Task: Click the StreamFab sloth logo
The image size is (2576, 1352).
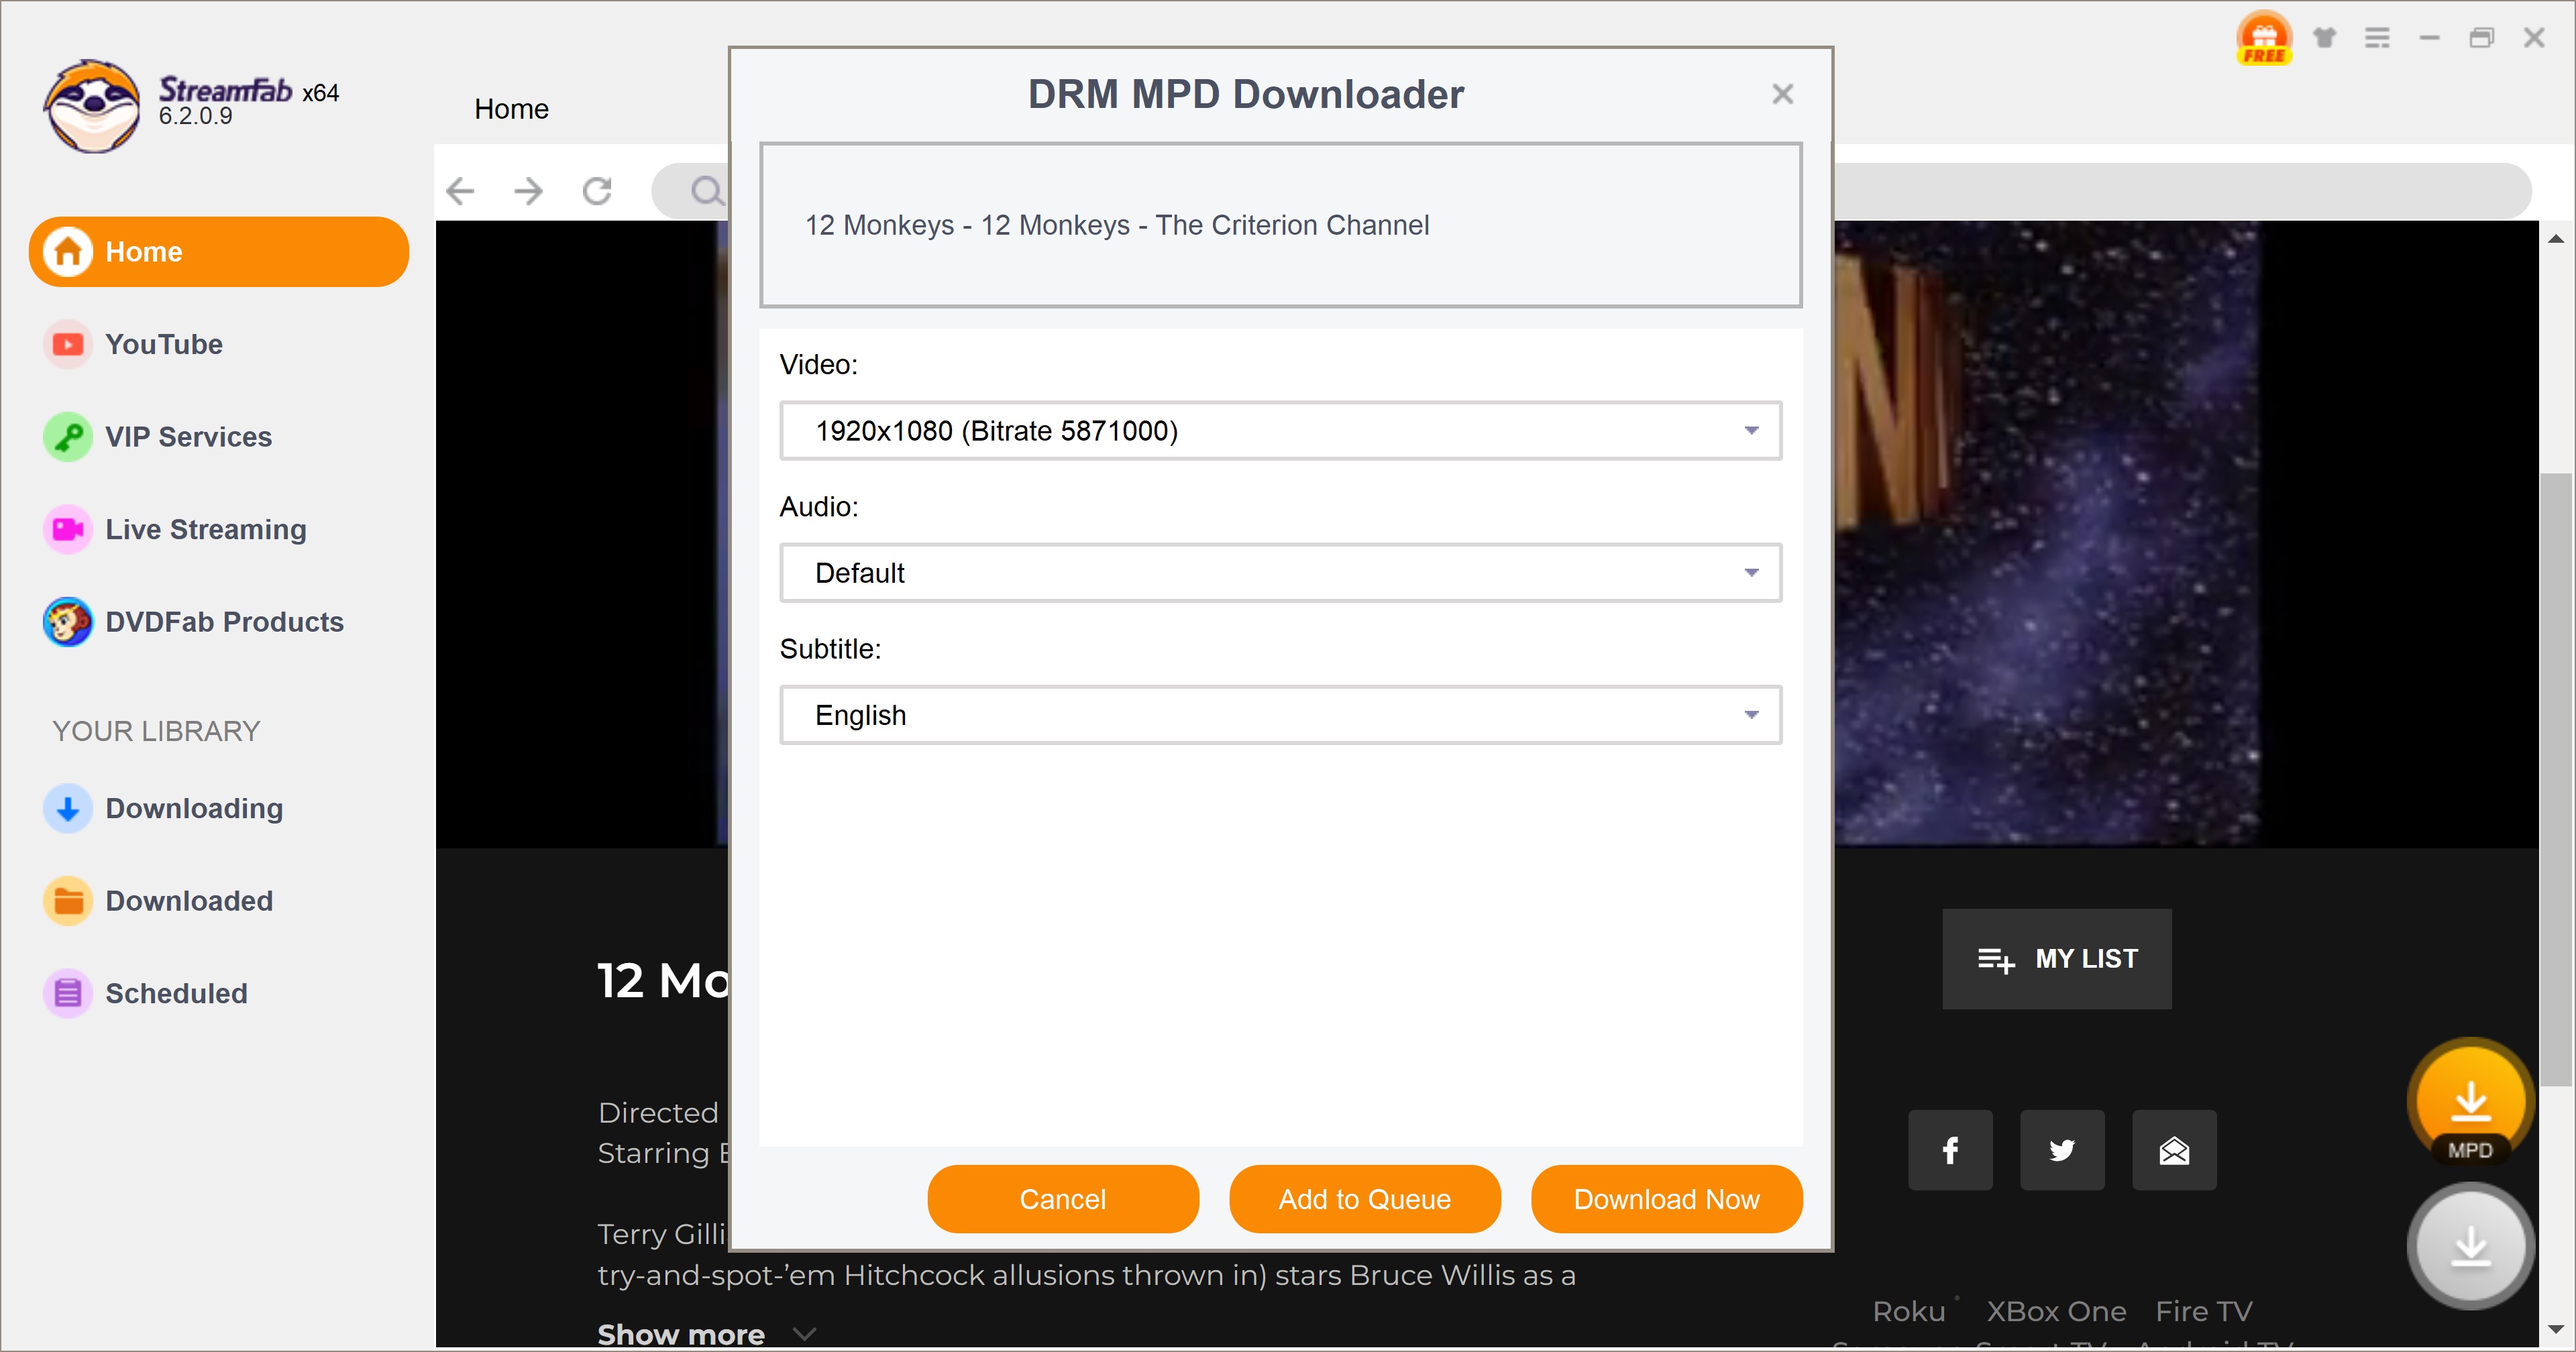Action: (x=92, y=105)
